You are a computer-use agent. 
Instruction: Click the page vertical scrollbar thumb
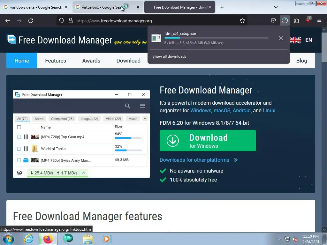[x=324, y=48]
